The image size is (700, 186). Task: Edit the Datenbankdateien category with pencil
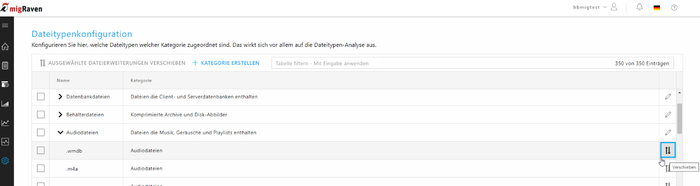pyautogui.click(x=667, y=96)
